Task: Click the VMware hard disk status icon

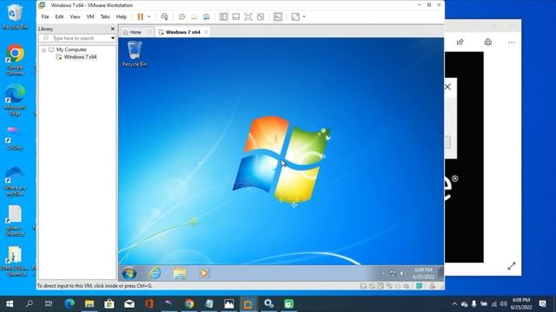Action: coord(363,286)
